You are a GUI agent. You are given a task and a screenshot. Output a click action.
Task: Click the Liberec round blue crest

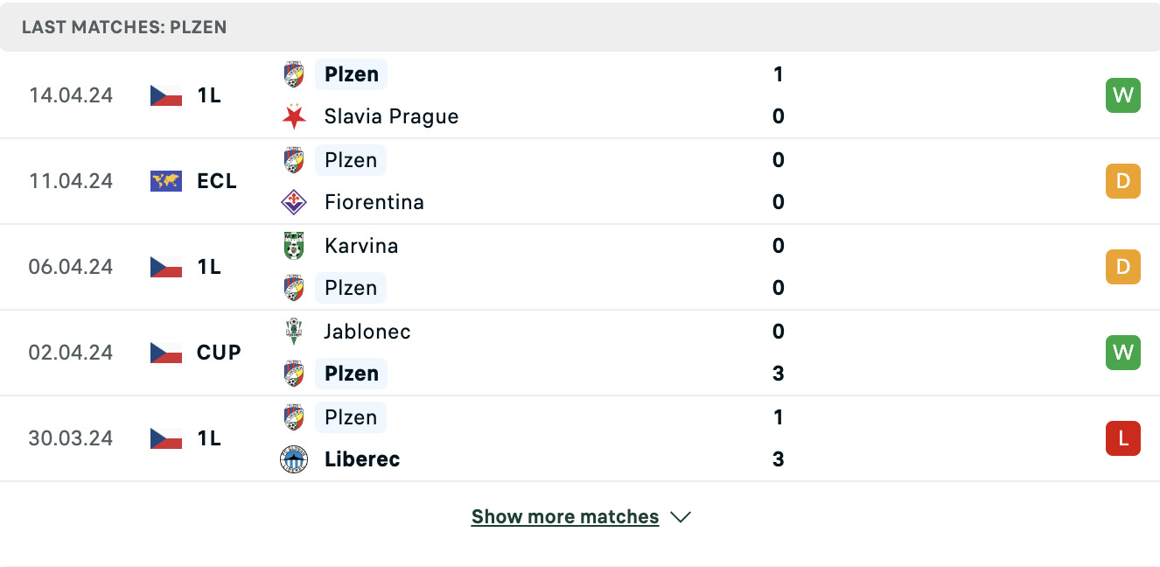[x=294, y=459]
